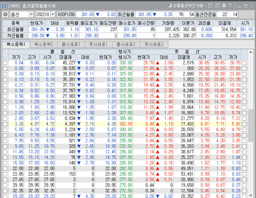Viewport: 256px width, 198px height.
Task: Click the 이론가 value 302.88
Action: point(189,29)
